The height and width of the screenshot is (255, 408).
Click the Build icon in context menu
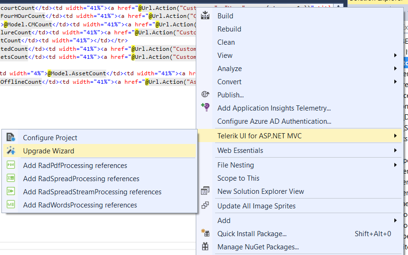[205, 16]
